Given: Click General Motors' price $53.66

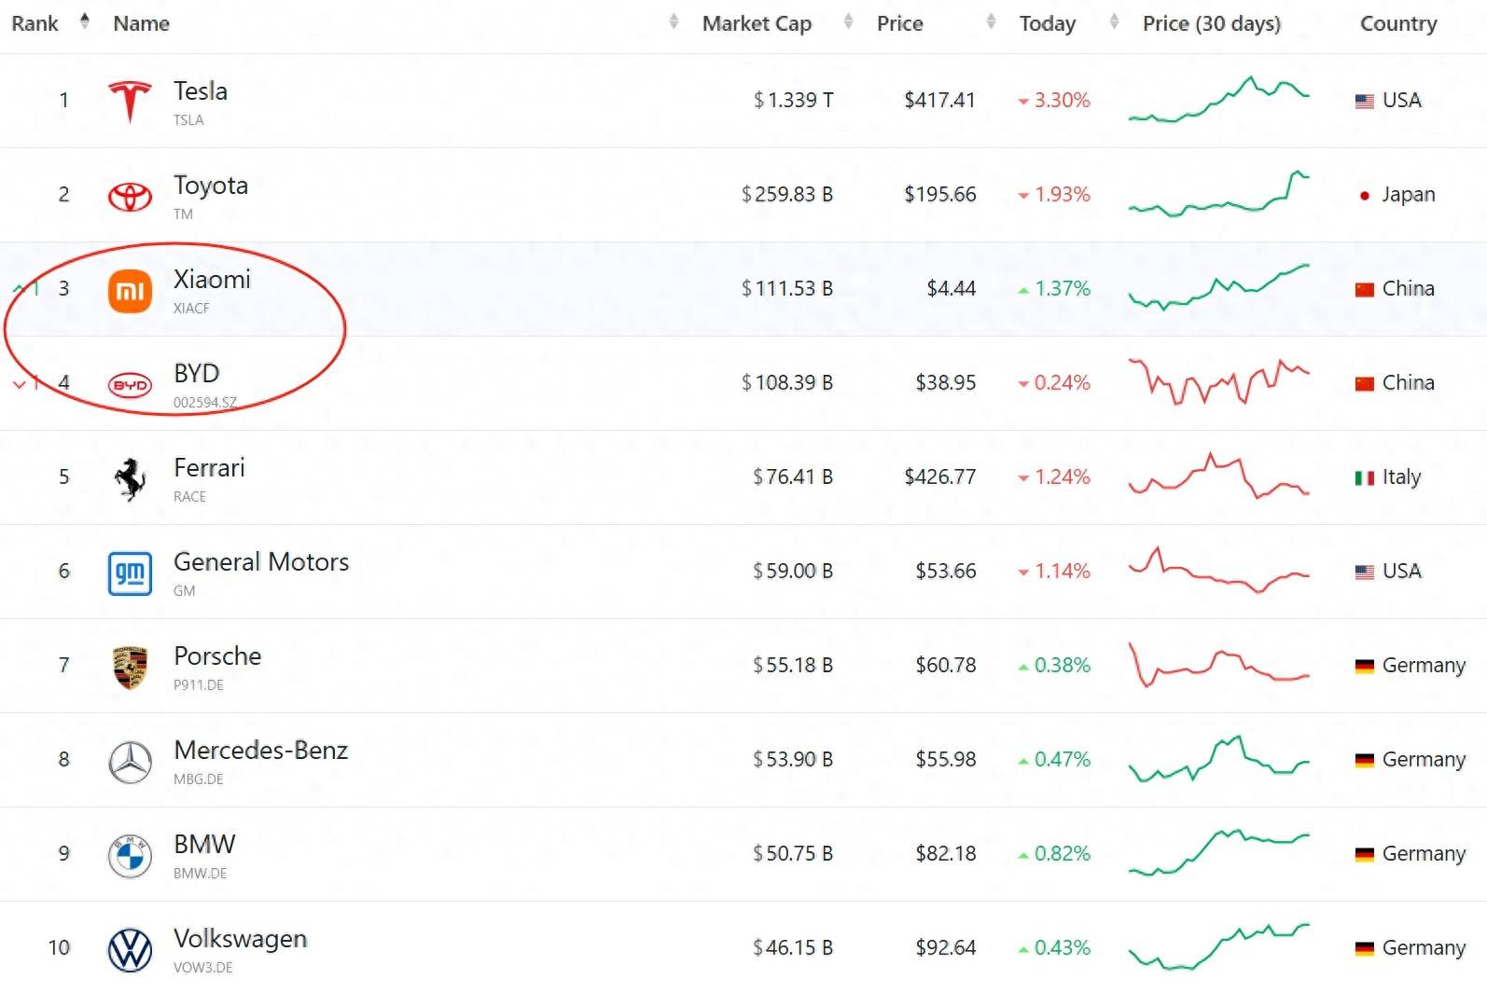Looking at the screenshot, I should (945, 572).
